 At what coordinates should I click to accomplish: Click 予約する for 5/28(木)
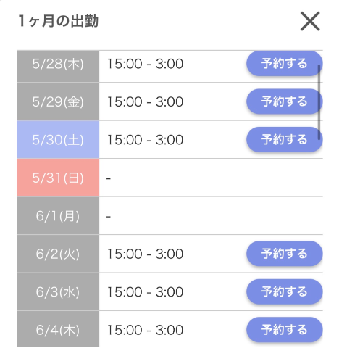pos(285,64)
